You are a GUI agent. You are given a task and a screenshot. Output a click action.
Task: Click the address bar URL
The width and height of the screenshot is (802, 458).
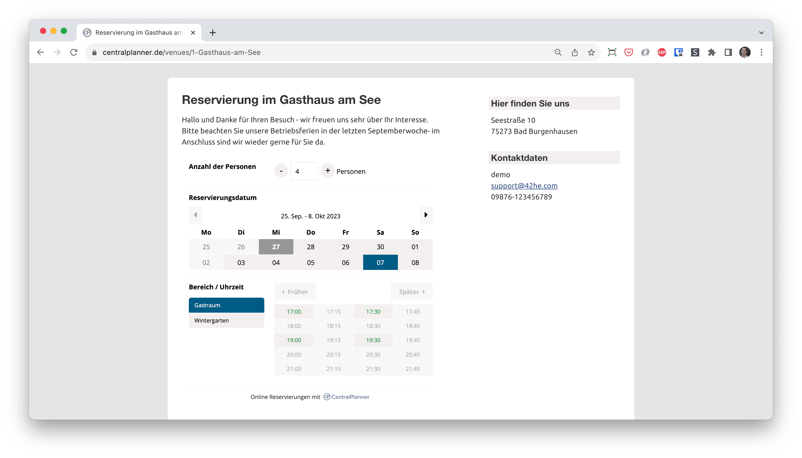coord(181,53)
